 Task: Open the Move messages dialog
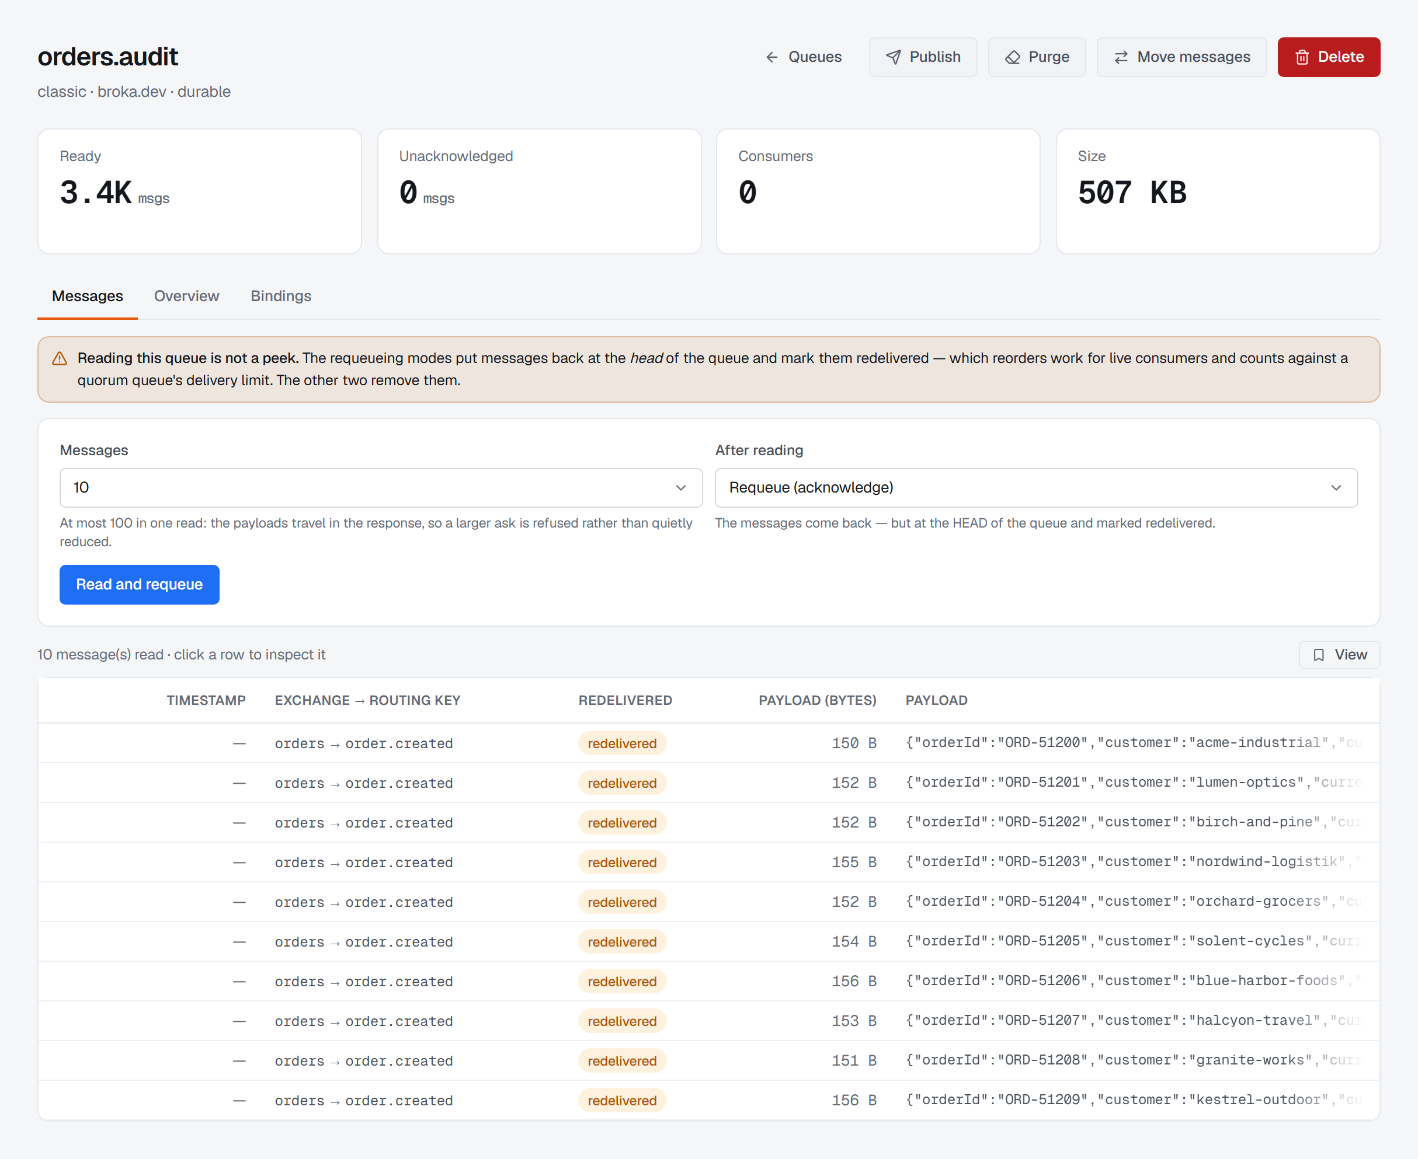tap(1181, 57)
